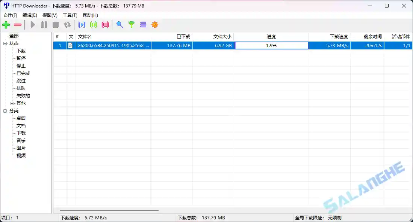Select the 音乐 category in sidebar
The image size is (413, 222).
click(x=20, y=140)
